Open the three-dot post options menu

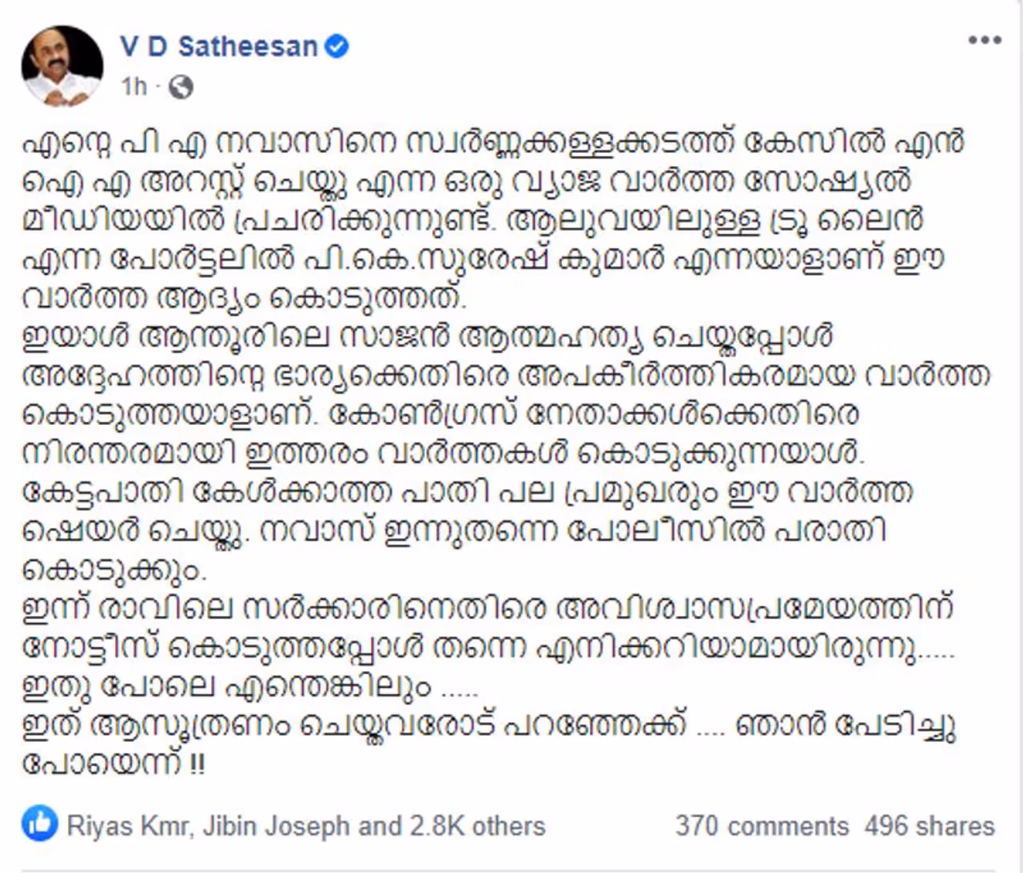click(x=984, y=42)
